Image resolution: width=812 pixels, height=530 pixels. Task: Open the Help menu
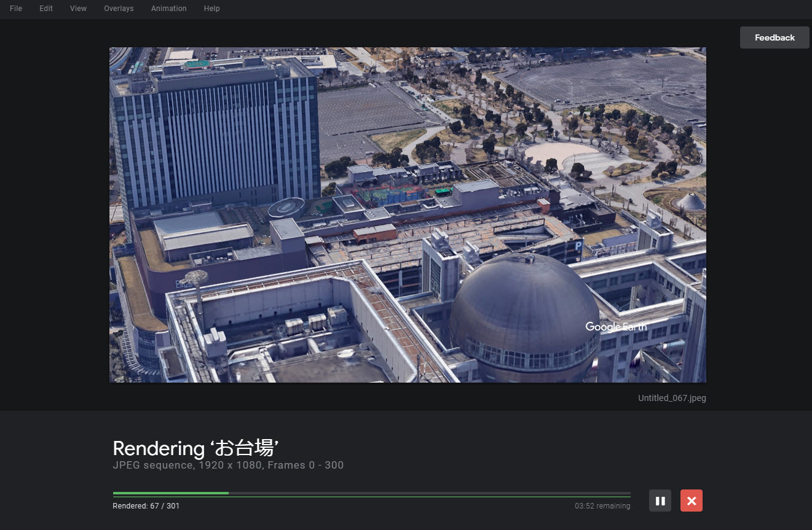pyautogui.click(x=211, y=9)
